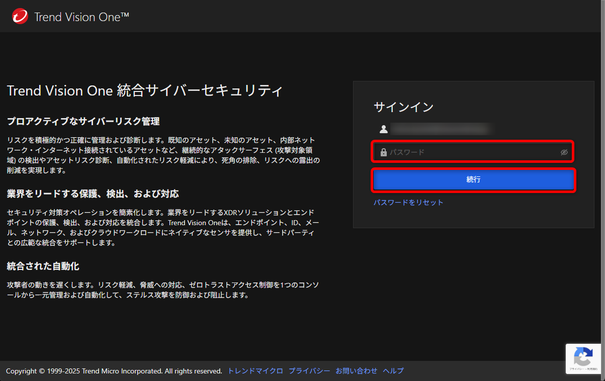Click the lock icon in the password field

point(384,151)
